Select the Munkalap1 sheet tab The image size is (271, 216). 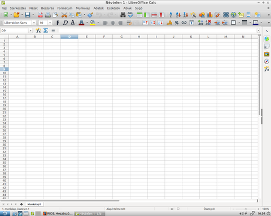pyautogui.click(x=34, y=204)
